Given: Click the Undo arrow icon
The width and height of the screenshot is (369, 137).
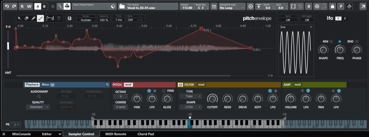Looking at the screenshot, I should 7,6.
